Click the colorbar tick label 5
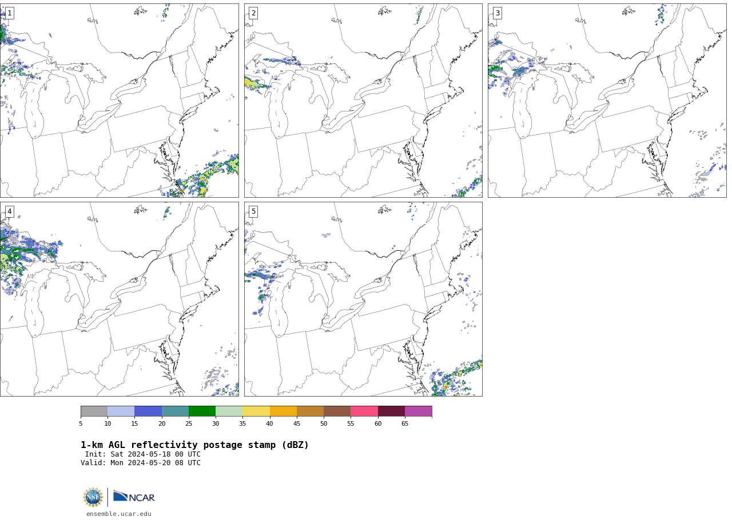The image size is (732, 520). click(x=81, y=424)
